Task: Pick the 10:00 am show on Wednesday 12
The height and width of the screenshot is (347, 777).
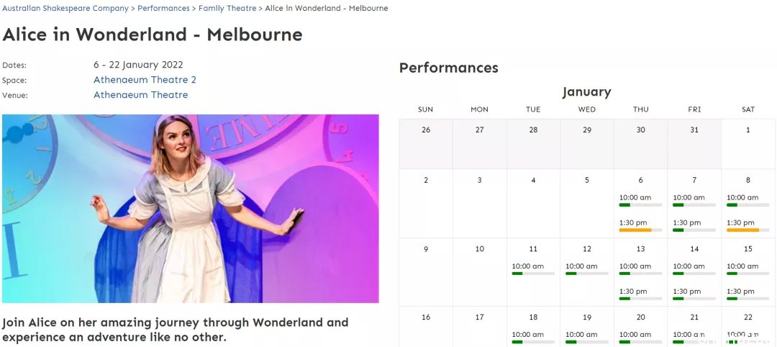Action: 581,266
